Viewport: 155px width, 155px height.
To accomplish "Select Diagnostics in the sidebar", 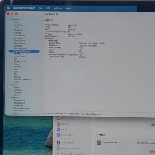I will 19,41.
